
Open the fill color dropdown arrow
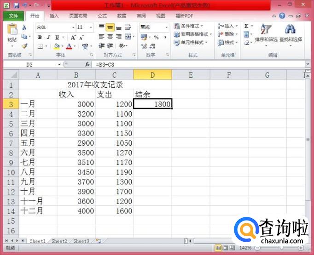pyautogui.click(x=63, y=46)
